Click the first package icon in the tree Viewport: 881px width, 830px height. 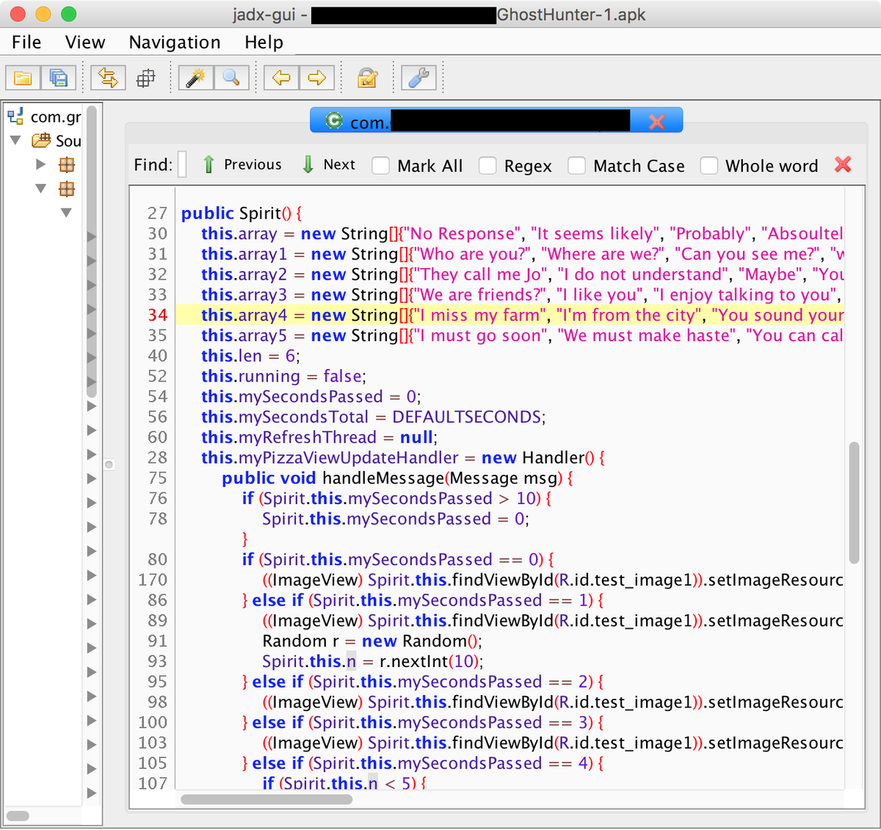(x=67, y=164)
